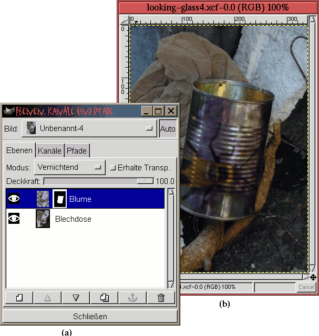The image size is (319, 336).
Task: Enable the Erhalte Transp. checkbox
Action: (x=113, y=168)
